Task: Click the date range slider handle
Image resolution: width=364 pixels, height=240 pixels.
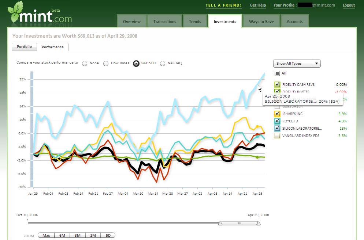Action: (240, 222)
